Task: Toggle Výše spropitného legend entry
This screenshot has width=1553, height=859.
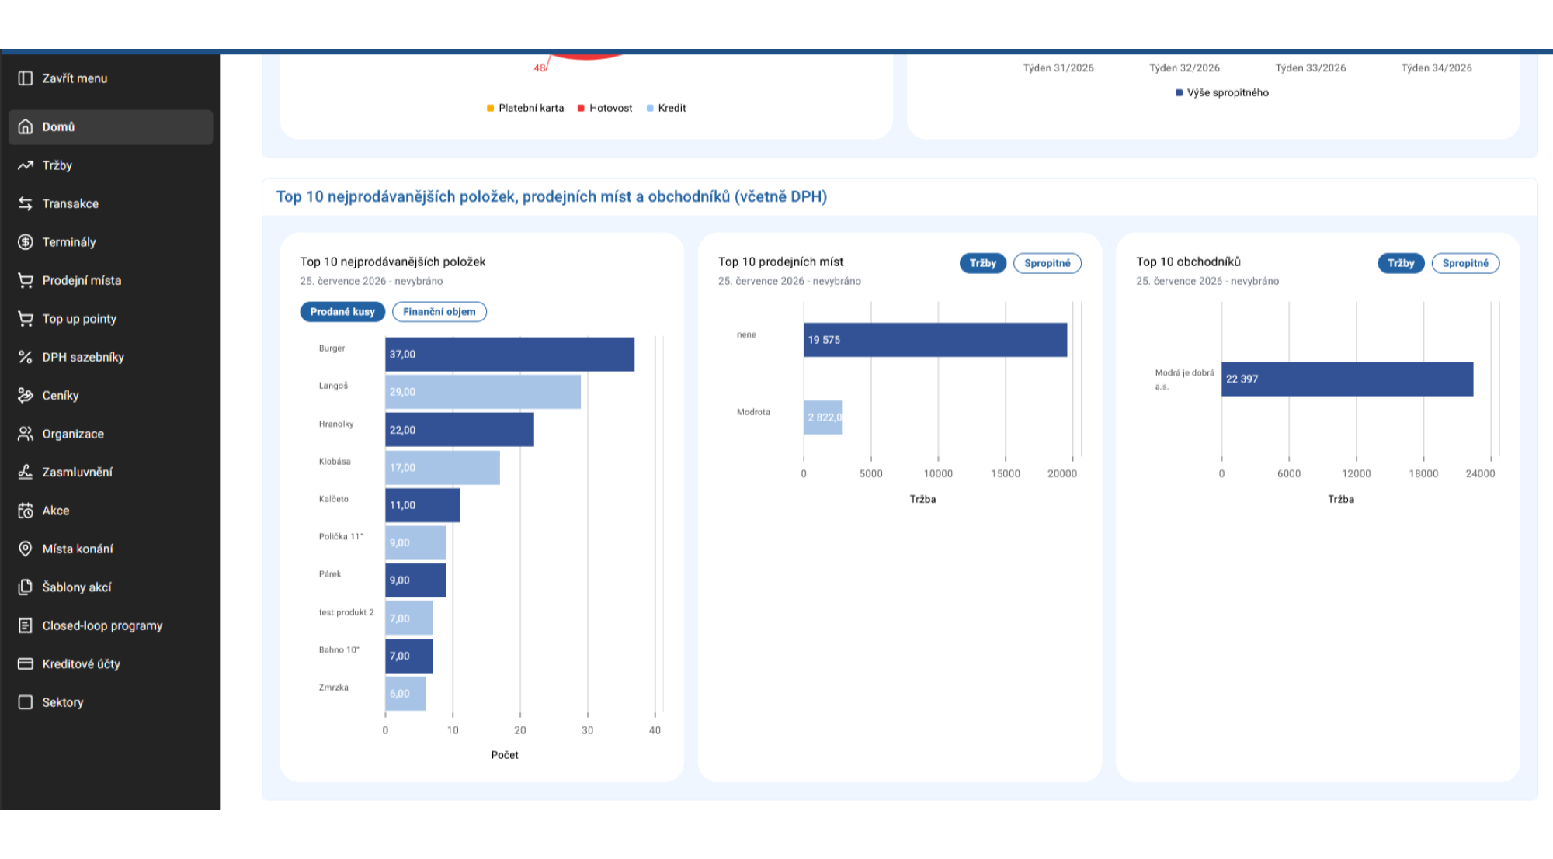Action: point(1222,92)
